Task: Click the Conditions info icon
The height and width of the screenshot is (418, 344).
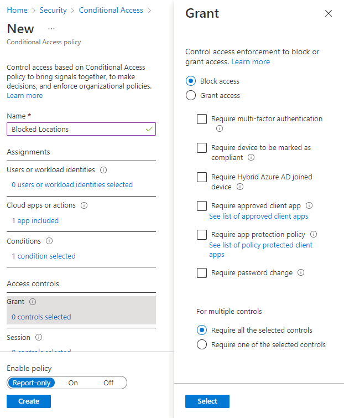Action: click(x=49, y=241)
